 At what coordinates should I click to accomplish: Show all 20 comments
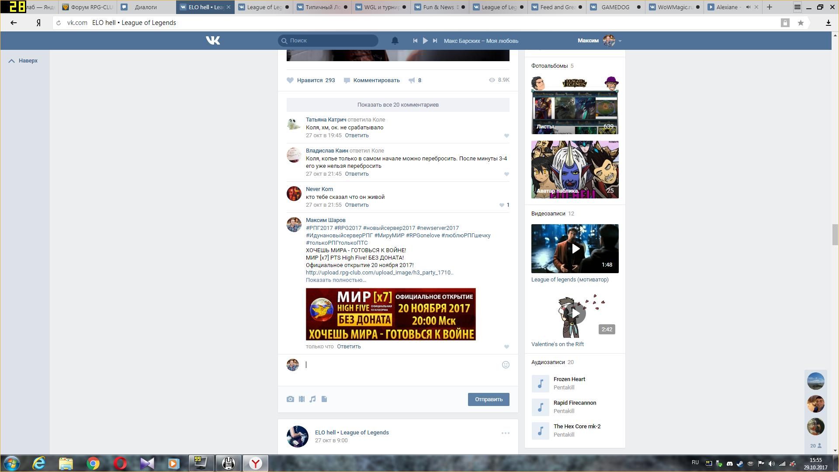coord(398,105)
